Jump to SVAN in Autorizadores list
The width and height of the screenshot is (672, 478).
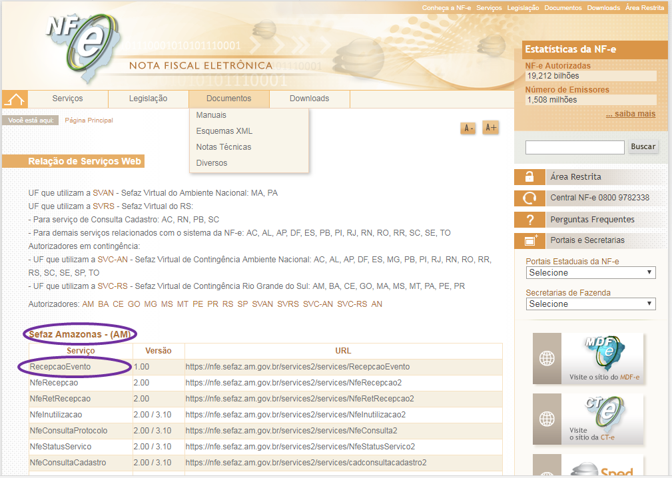point(262,304)
